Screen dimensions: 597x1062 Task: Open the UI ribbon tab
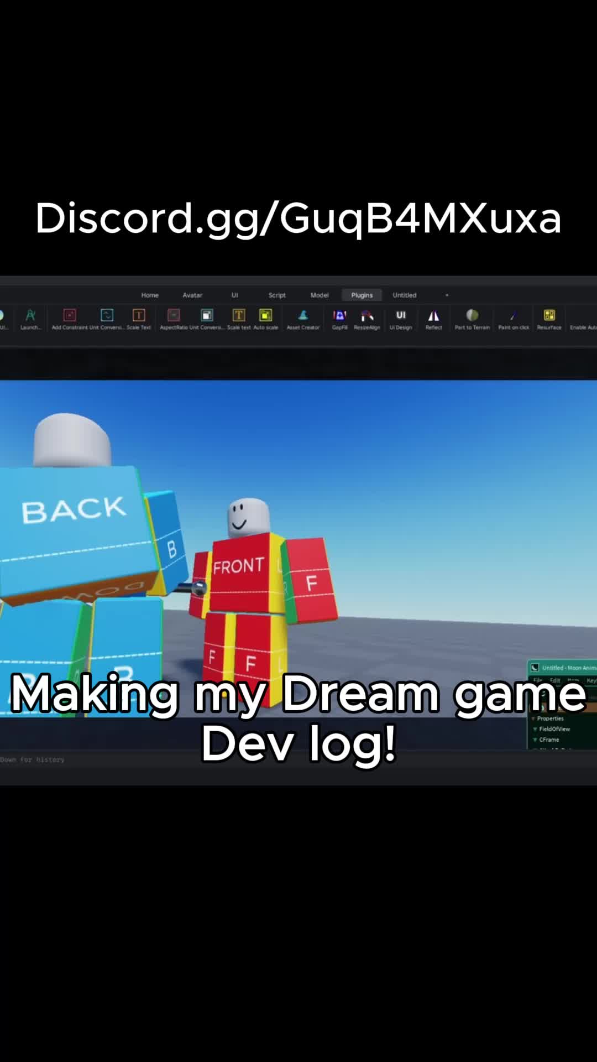tap(235, 295)
